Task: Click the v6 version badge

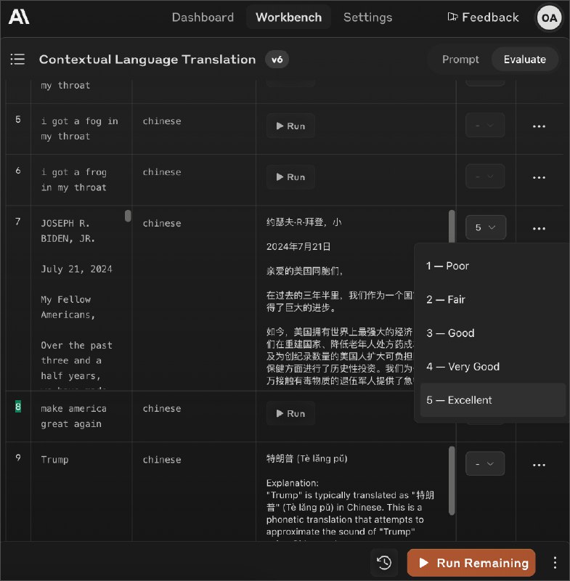Action: (277, 60)
